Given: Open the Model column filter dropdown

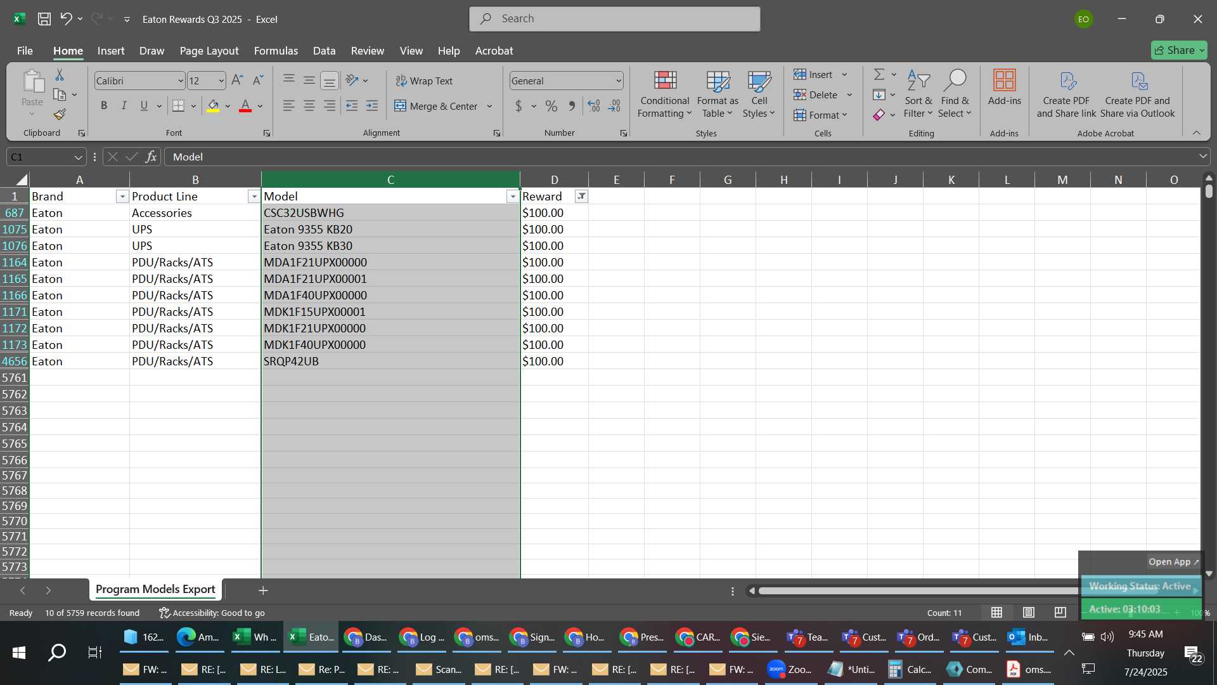Looking at the screenshot, I should (x=513, y=197).
